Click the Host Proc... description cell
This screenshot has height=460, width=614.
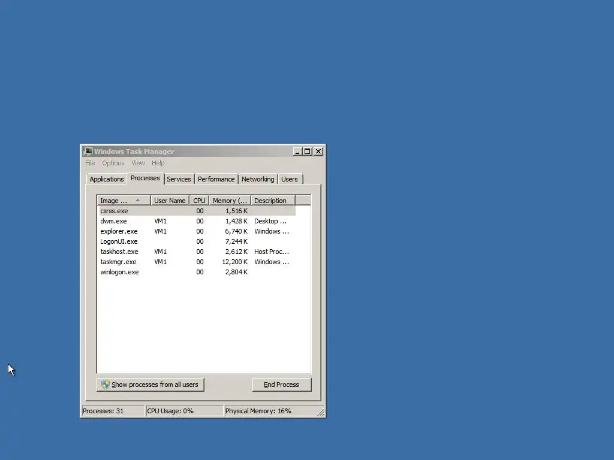pos(272,252)
